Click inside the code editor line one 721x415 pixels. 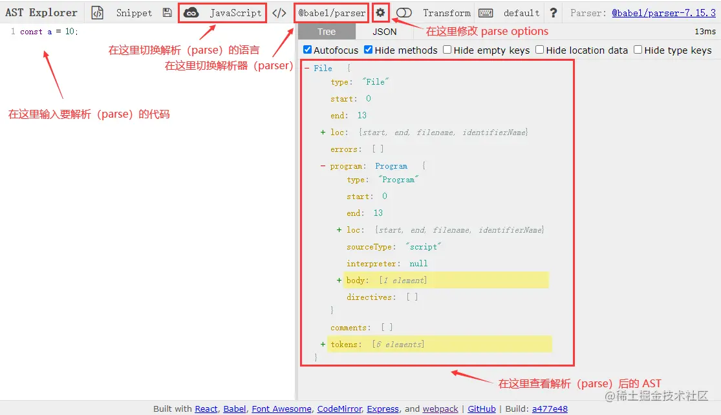click(65, 31)
